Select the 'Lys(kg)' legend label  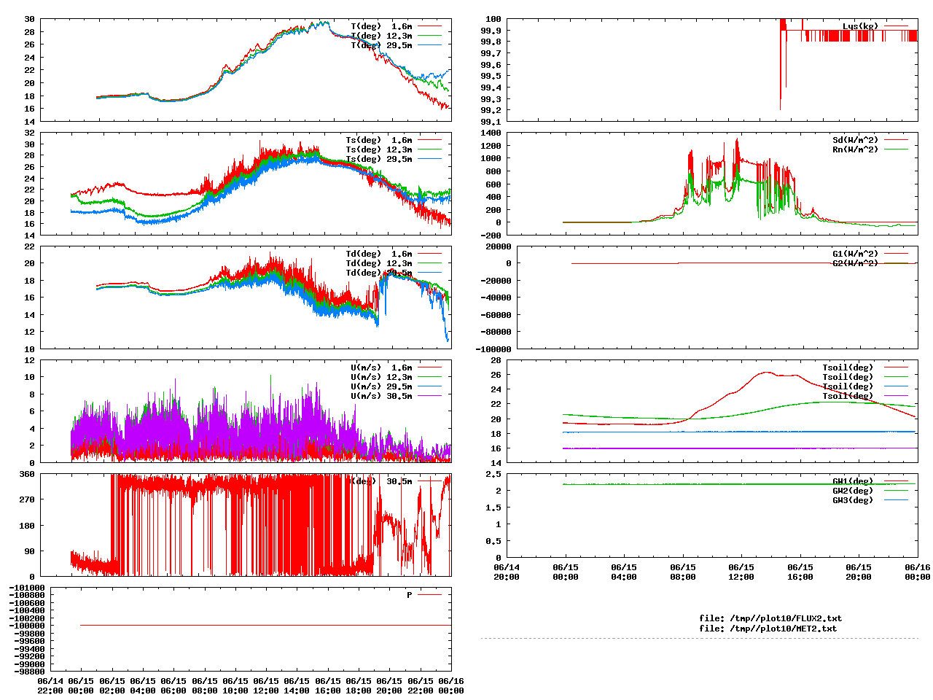coord(860,26)
